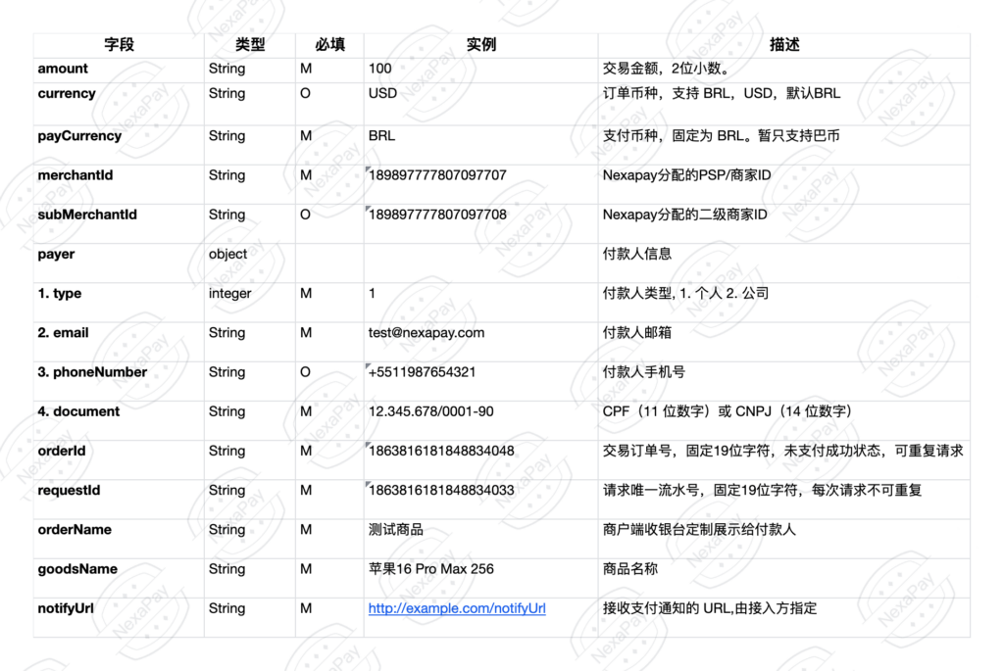The height and width of the screenshot is (671, 1004).
Task: Click the 实例 column header
Action: pyautogui.click(x=480, y=44)
